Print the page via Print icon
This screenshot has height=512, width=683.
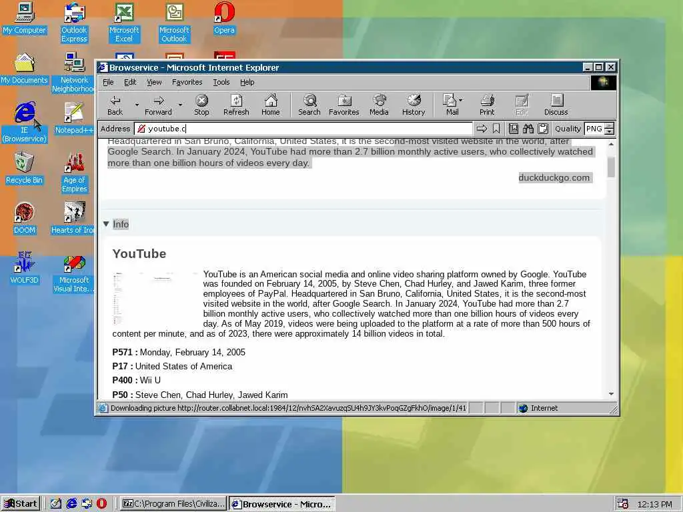(x=487, y=105)
